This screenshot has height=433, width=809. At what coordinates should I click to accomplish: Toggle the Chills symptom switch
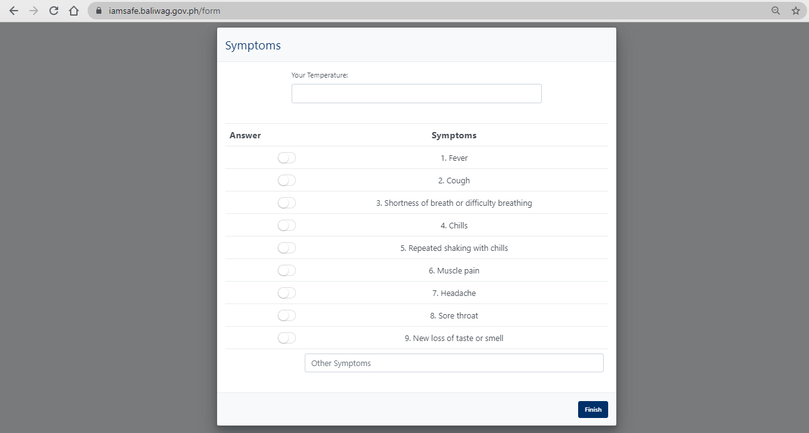[x=287, y=225]
